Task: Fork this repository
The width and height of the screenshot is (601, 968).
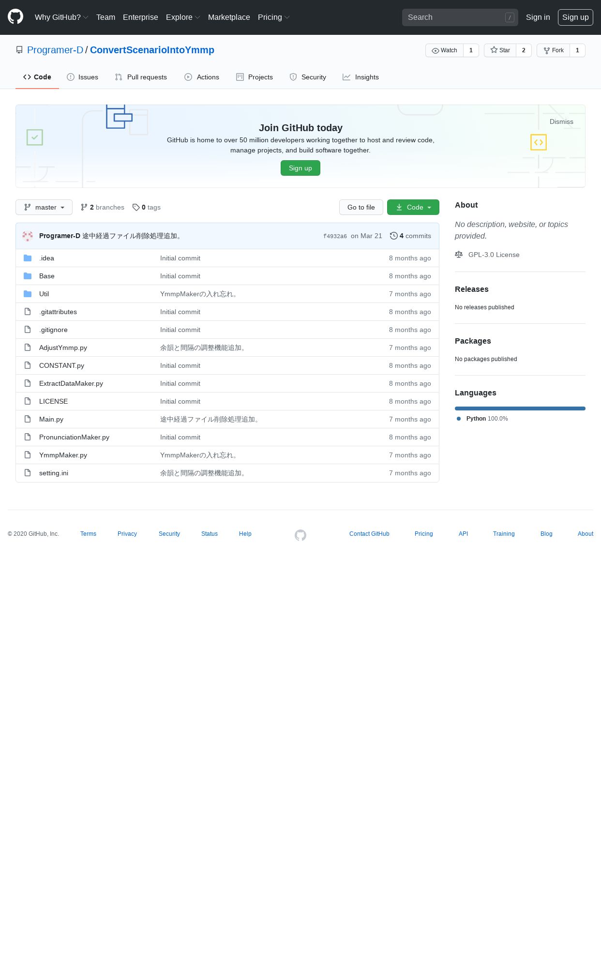Action: [x=553, y=50]
